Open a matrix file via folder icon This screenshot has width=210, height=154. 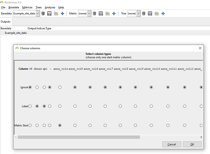click(x=108, y=14)
